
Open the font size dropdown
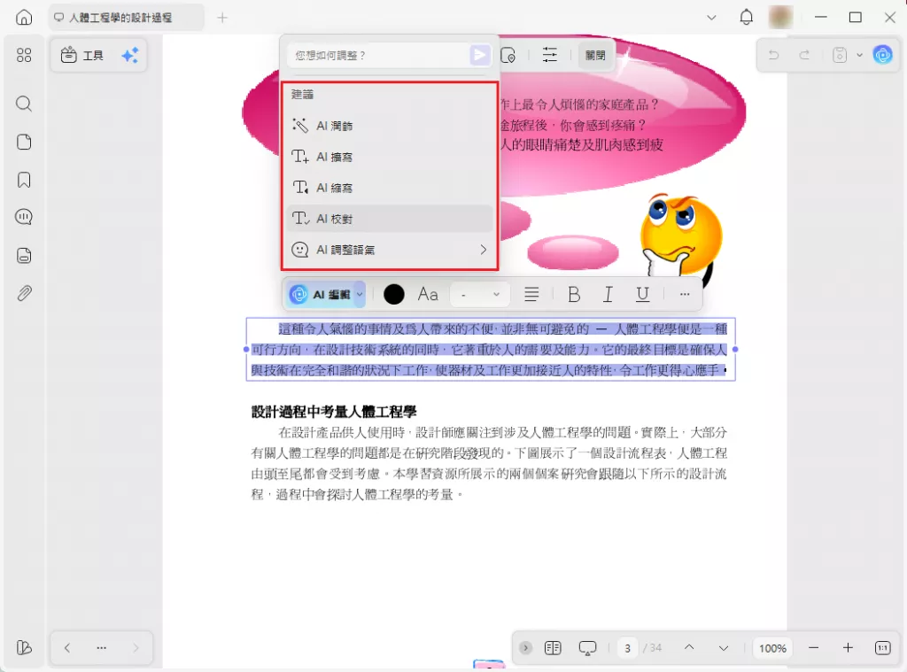coord(479,294)
